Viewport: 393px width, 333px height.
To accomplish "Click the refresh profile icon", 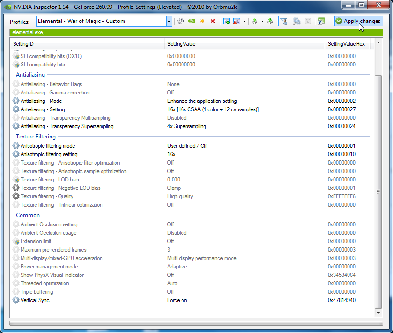I will pos(180,22).
